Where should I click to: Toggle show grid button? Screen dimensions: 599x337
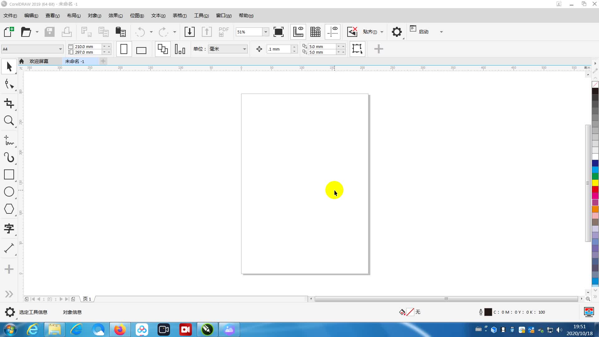pyautogui.click(x=315, y=32)
